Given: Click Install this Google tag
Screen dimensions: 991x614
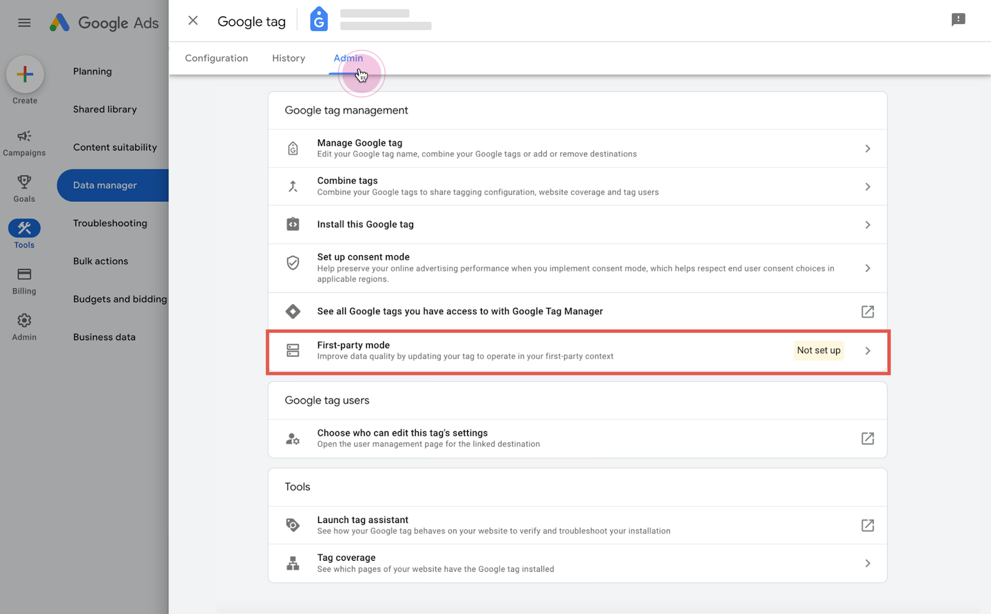Looking at the screenshot, I should [365, 224].
